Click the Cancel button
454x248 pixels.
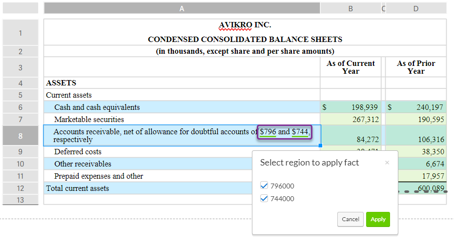[351, 219]
